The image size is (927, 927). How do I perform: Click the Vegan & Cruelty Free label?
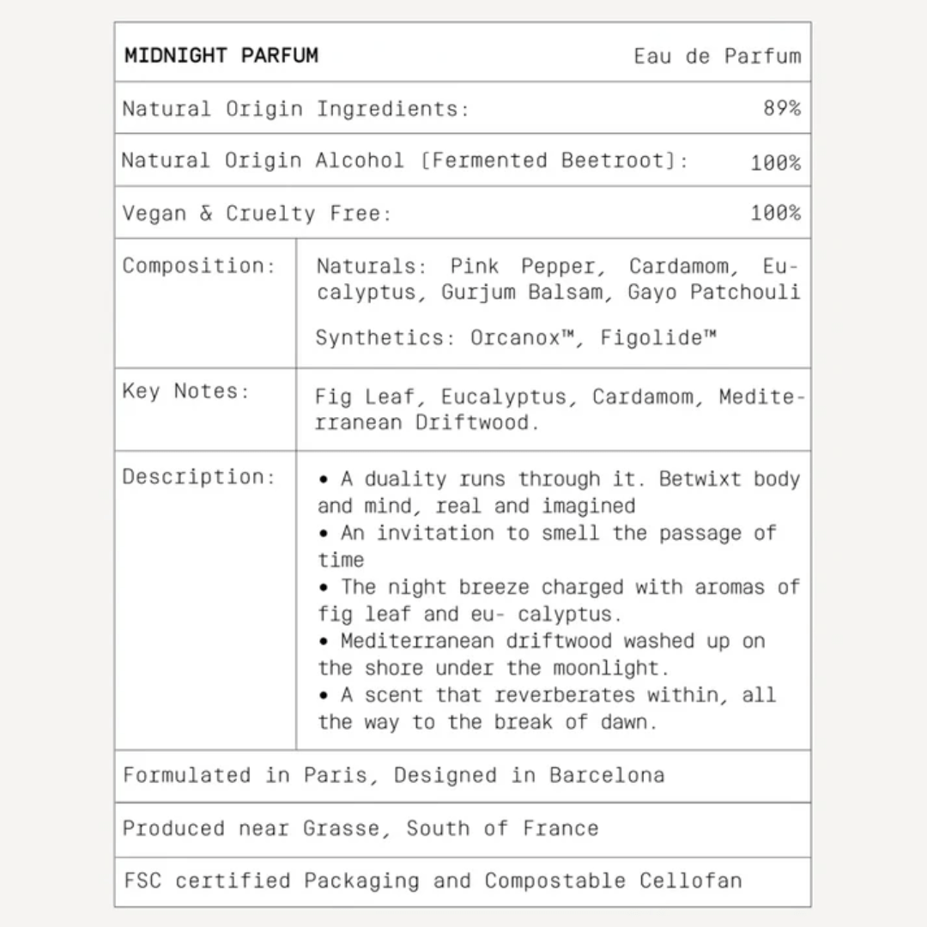point(256,213)
